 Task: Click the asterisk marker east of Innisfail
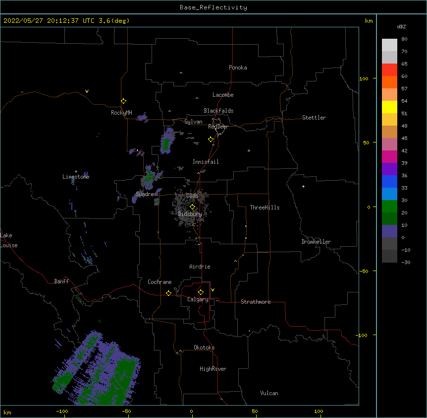pos(249,150)
